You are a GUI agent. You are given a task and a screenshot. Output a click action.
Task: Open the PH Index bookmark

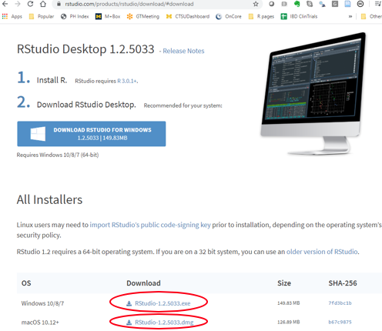(x=75, y=16)
